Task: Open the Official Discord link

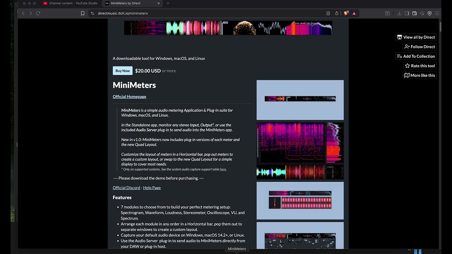Action: (x=126, y=188)
